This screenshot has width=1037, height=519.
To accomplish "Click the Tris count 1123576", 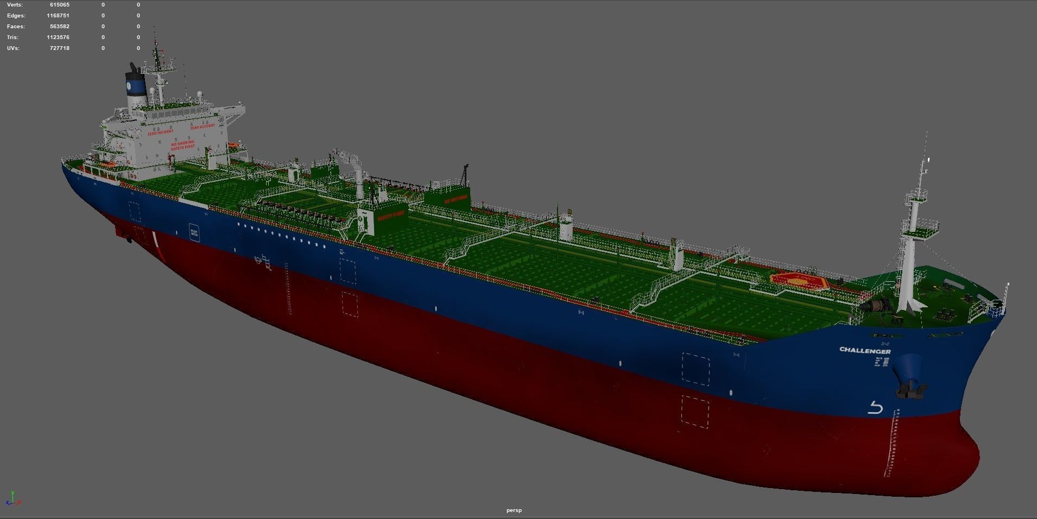I will point(58,37).
